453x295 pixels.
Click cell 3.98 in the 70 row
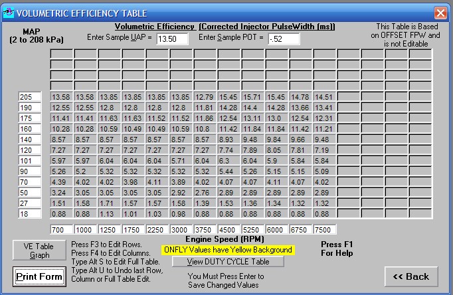[x=134, y=182]
